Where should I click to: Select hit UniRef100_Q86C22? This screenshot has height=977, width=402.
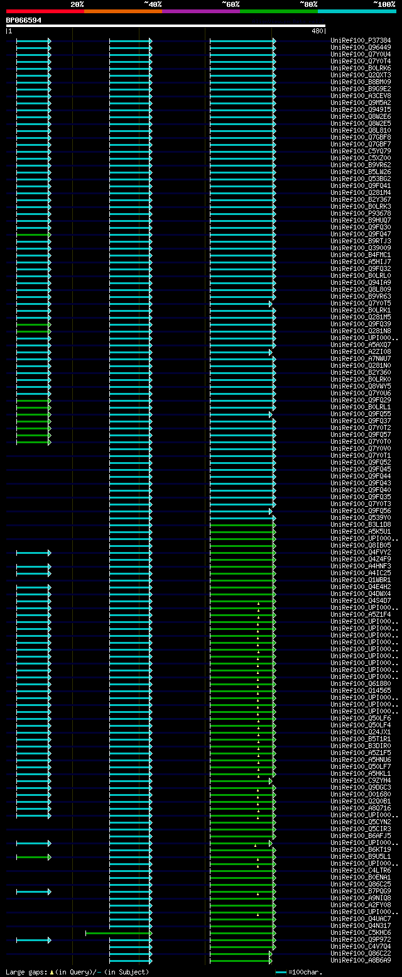pyautogui.click(x=361, y=953)
